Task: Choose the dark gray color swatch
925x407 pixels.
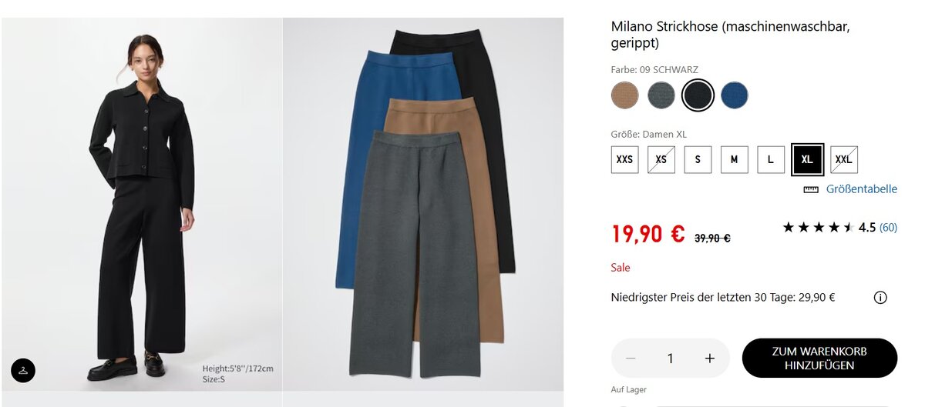Action: 661,95
